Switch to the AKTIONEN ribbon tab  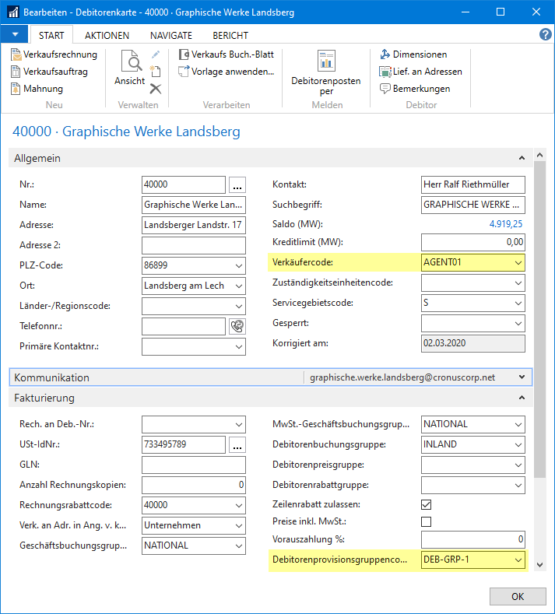tap(107, 36)
